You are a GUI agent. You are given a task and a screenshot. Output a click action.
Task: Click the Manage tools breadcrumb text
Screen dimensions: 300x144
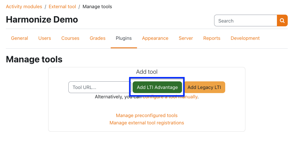[x=97, y=6]
